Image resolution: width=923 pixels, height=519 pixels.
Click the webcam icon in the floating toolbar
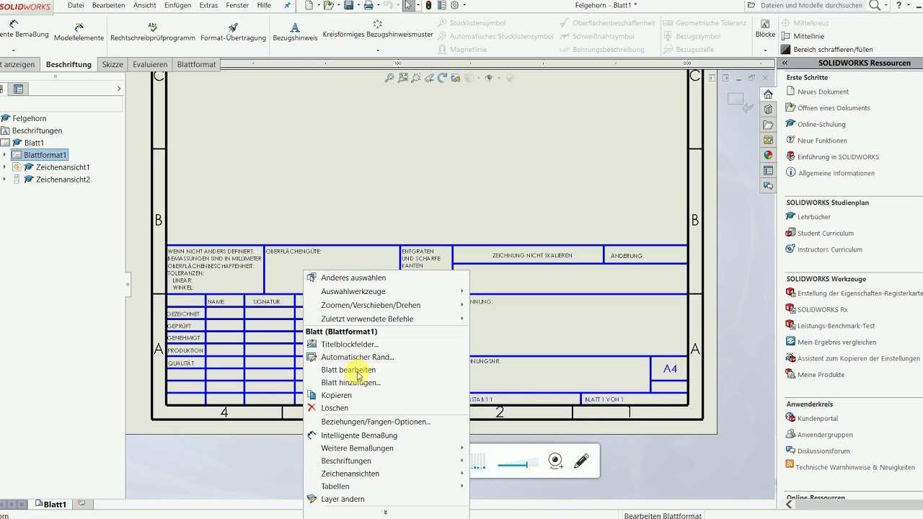(555, 461)
